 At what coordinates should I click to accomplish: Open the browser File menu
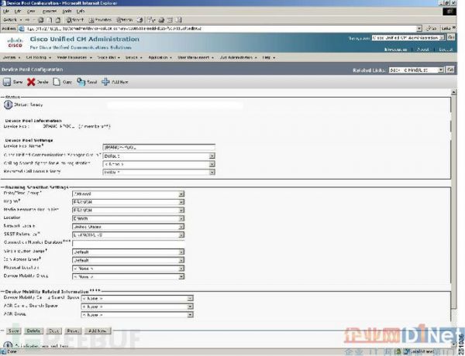click(x=5, y=12)
